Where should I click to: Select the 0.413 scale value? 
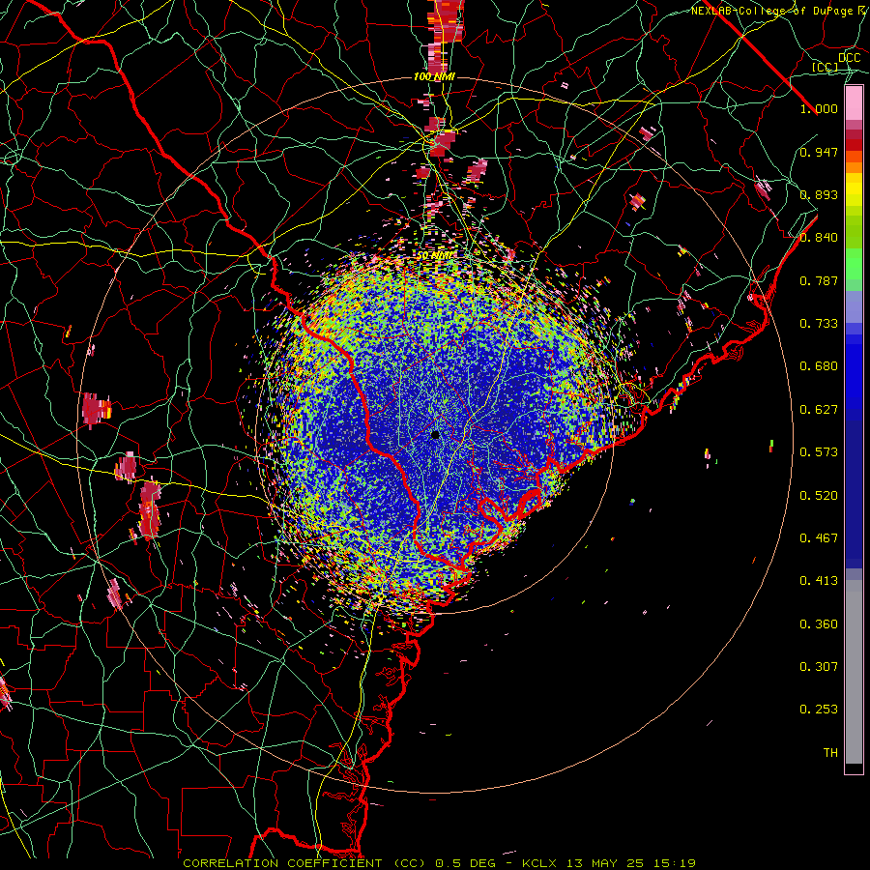point(819,581)
